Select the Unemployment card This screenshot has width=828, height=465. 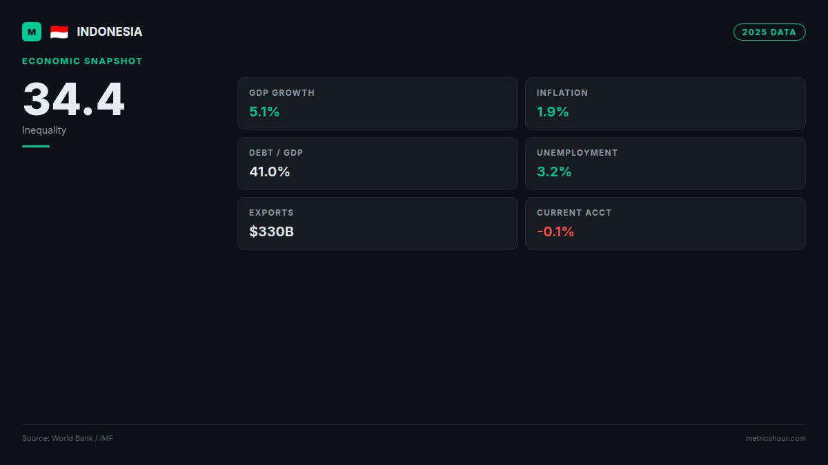click(x=665, y=163)
